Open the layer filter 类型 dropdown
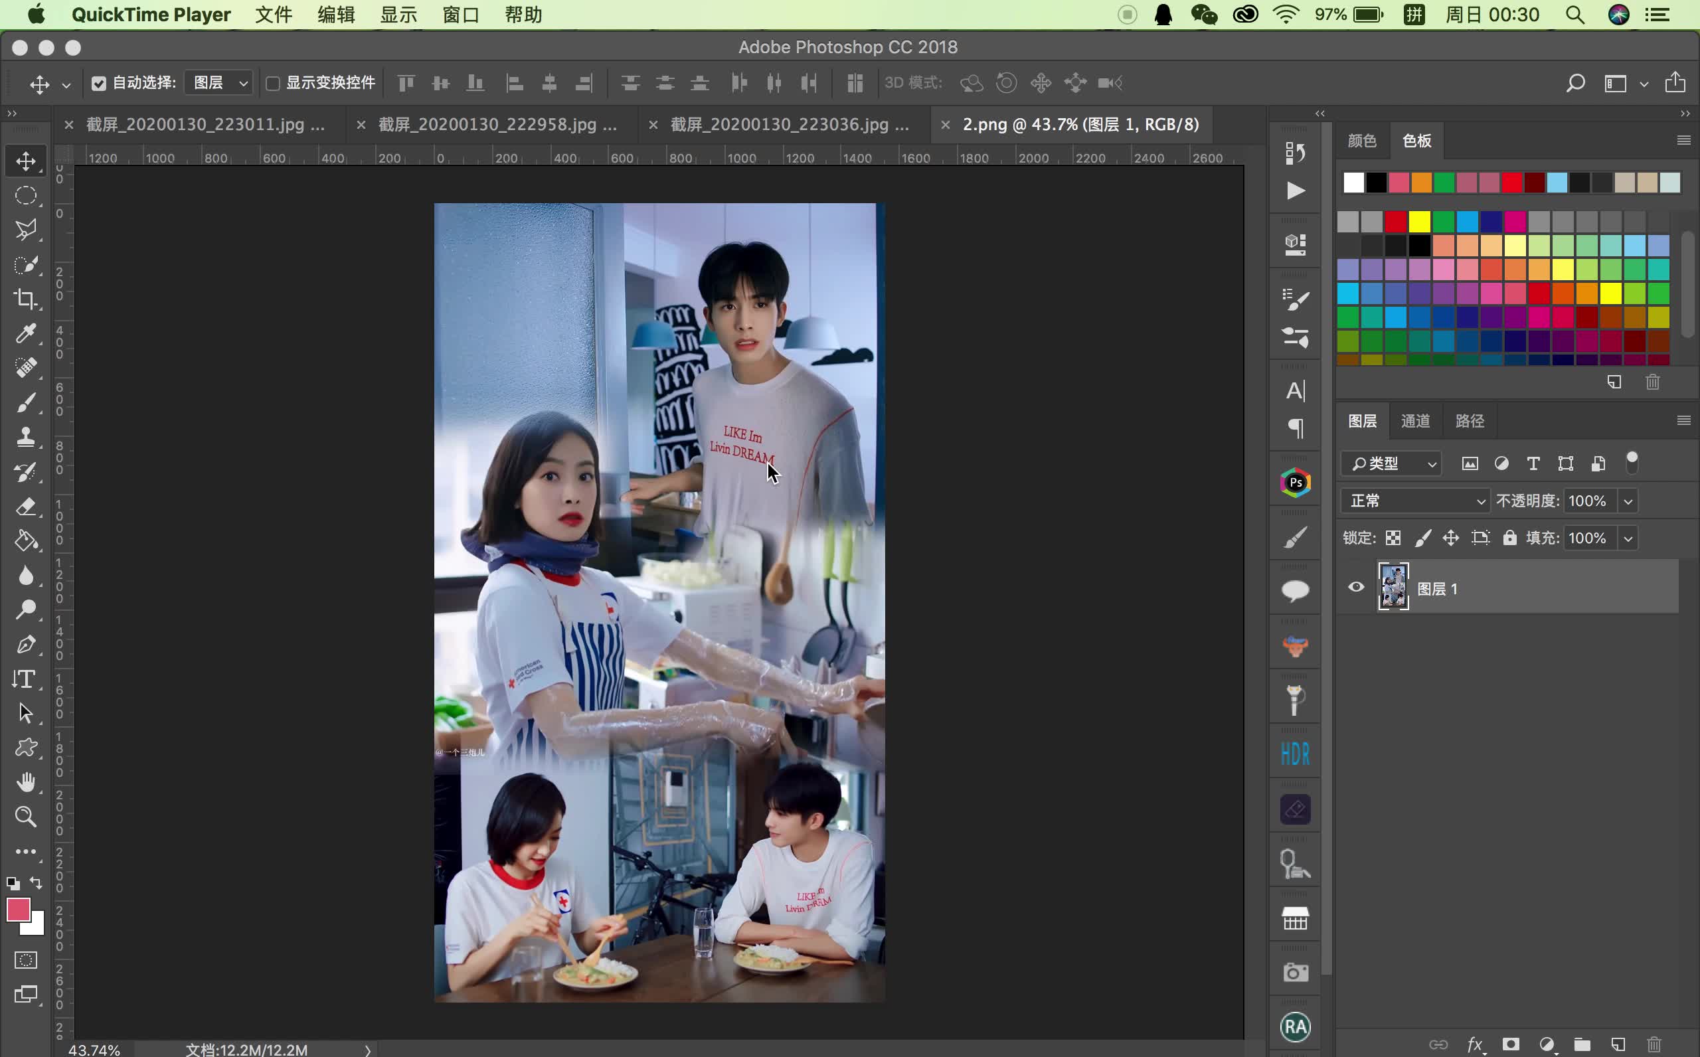Screen dimensions: 1700x1057 pos(1392,463)
